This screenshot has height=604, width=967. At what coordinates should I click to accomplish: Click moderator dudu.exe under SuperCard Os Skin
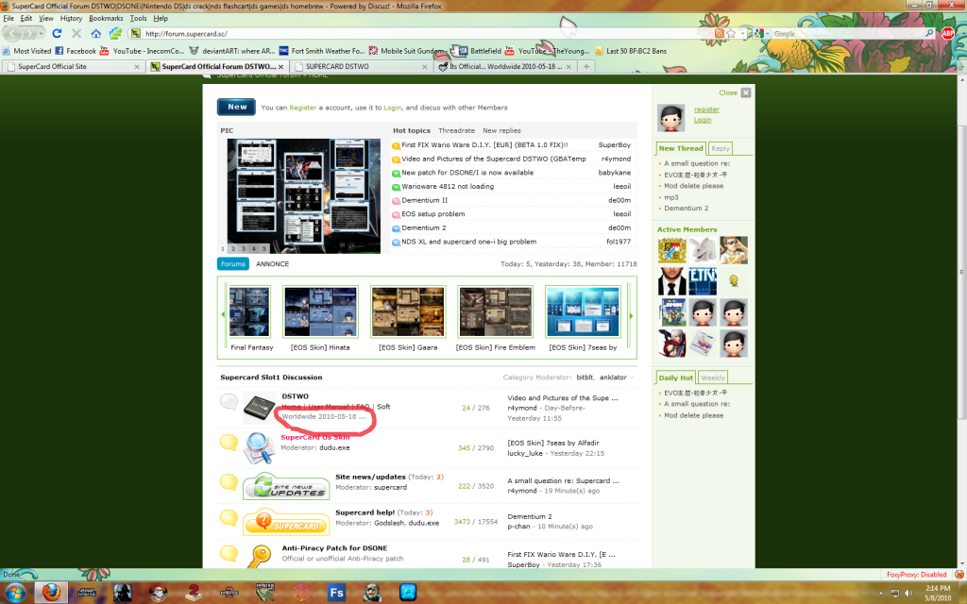pyautogui.click(x=334, y=447)
